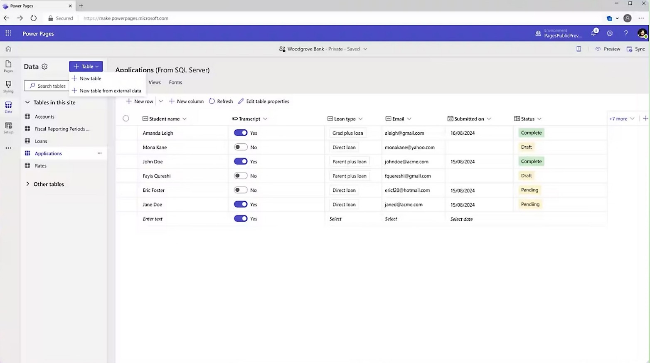Image resolution: width=650 pixels, height=363 pixels.
Task: Open Power Pages settings gear icon
Action: (610, 33)
